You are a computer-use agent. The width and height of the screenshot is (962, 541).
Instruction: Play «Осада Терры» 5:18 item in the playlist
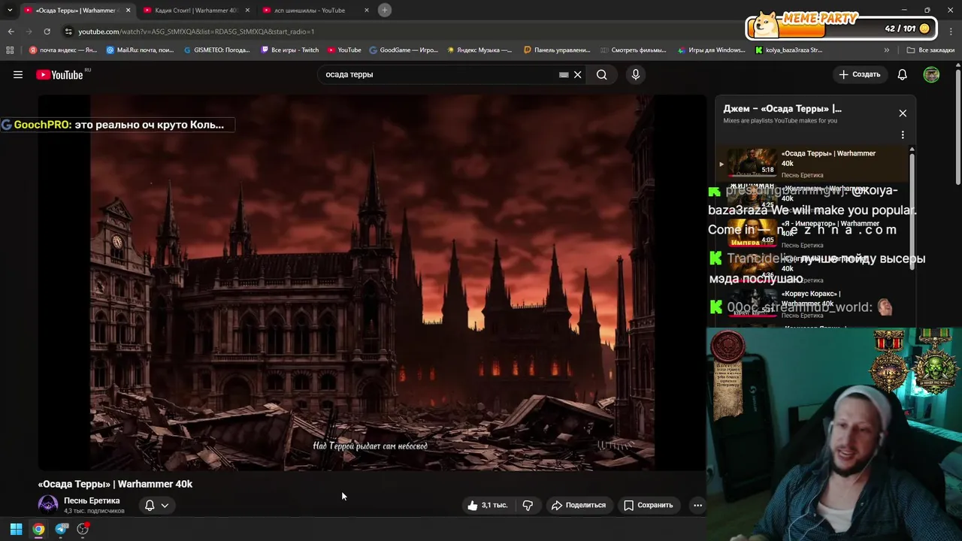pyautogui.click(x=812, y=164)
